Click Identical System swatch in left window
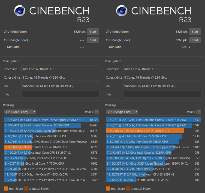The height and width of the screenshot is (193, 205). [26, 189]
